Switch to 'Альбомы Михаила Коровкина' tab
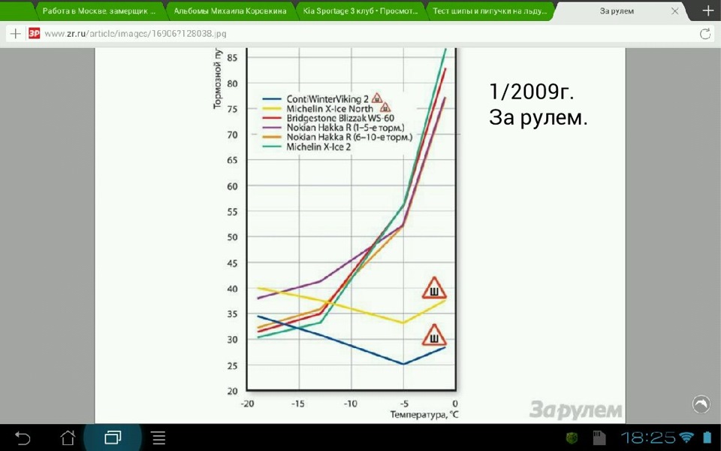The image size is (721, 451). 230,11
